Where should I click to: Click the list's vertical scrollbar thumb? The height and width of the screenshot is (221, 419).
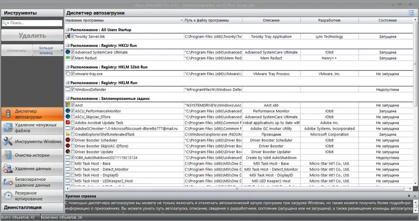(415, 64)
